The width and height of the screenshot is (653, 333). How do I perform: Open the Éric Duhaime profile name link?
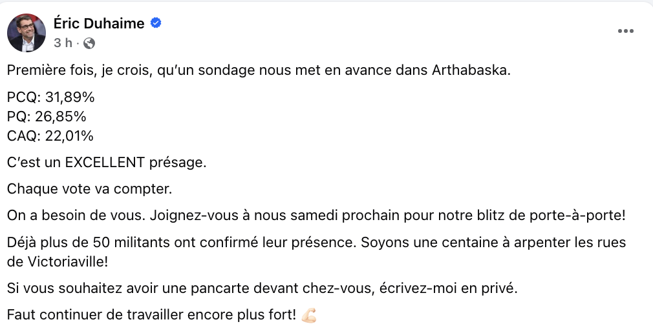[x=99, y=23]
